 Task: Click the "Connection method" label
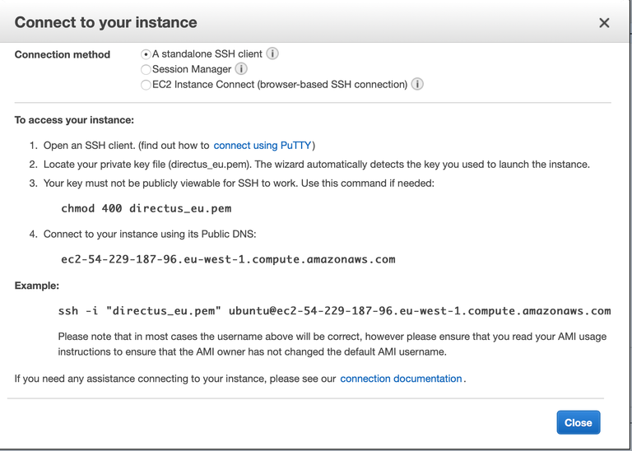pos(63,54)
